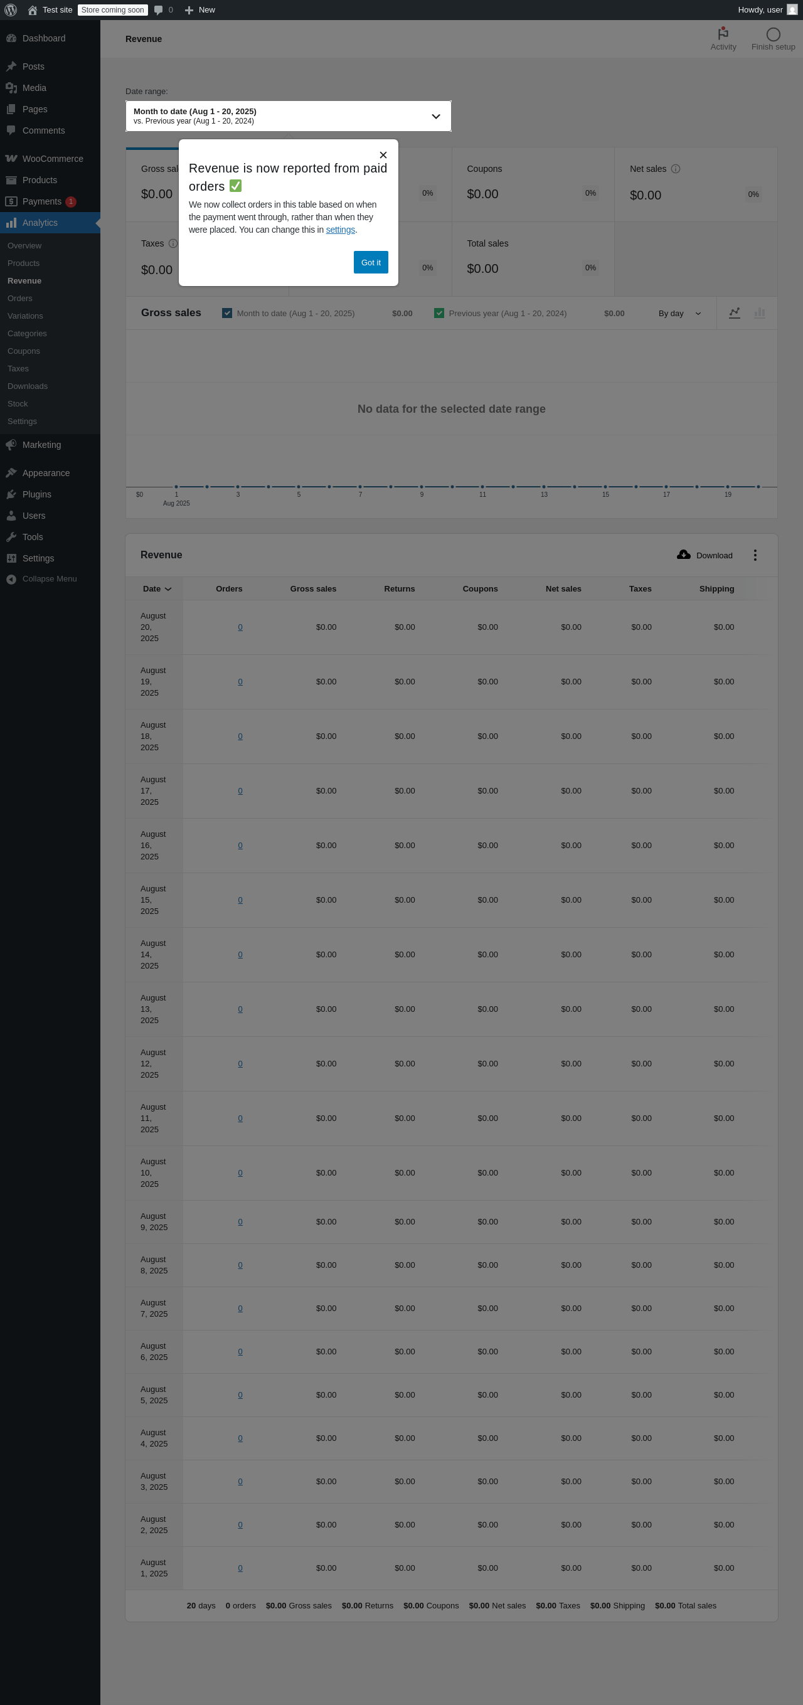
Task: Switch to the line chart view
Action: click(734, 313)
